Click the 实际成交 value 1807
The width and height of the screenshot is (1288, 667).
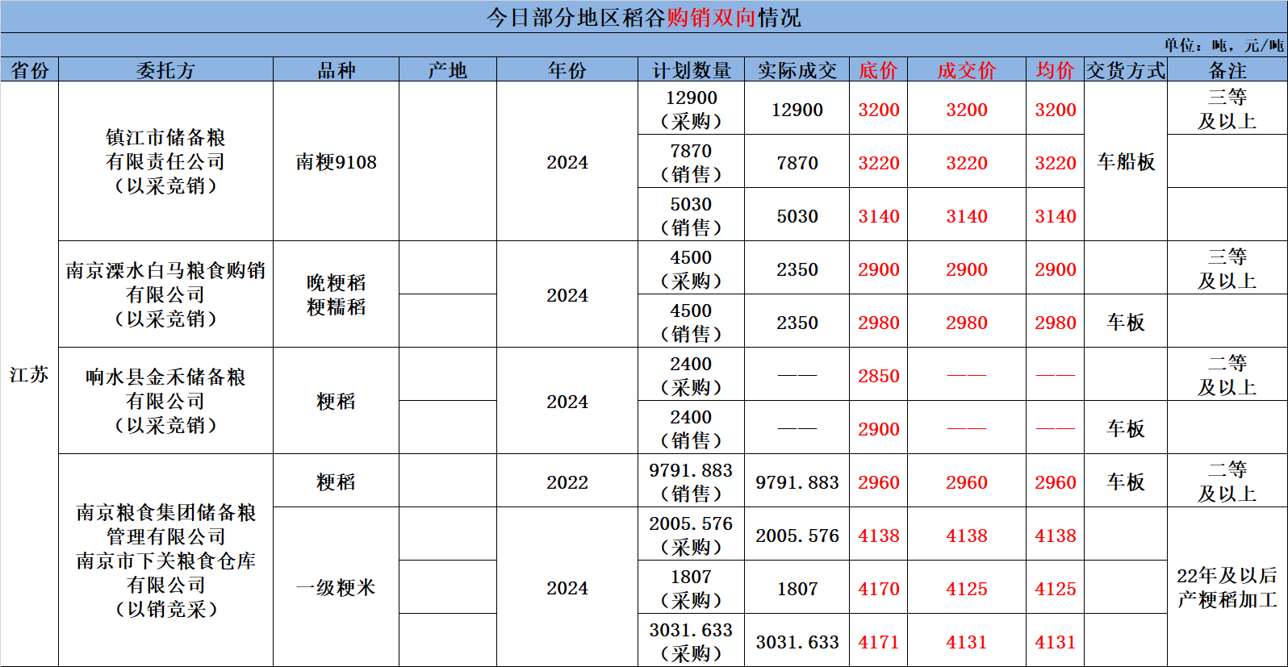(x=797, y=588)
